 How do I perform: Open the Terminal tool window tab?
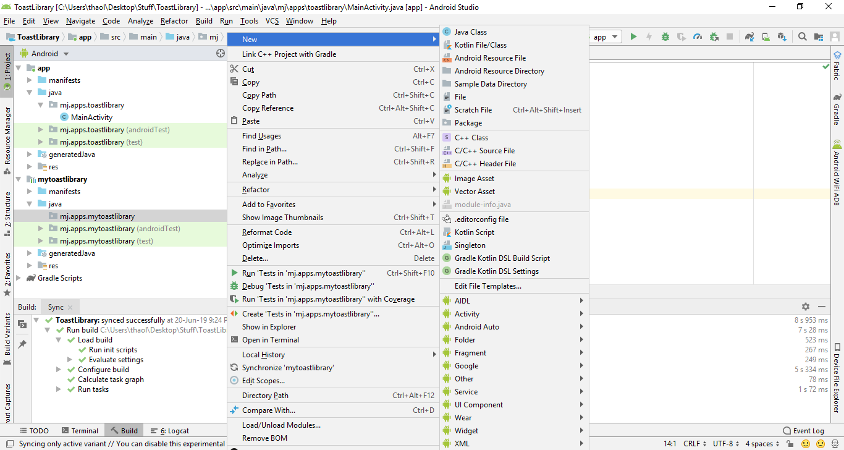pyautogui.click(x=80, y=431)
